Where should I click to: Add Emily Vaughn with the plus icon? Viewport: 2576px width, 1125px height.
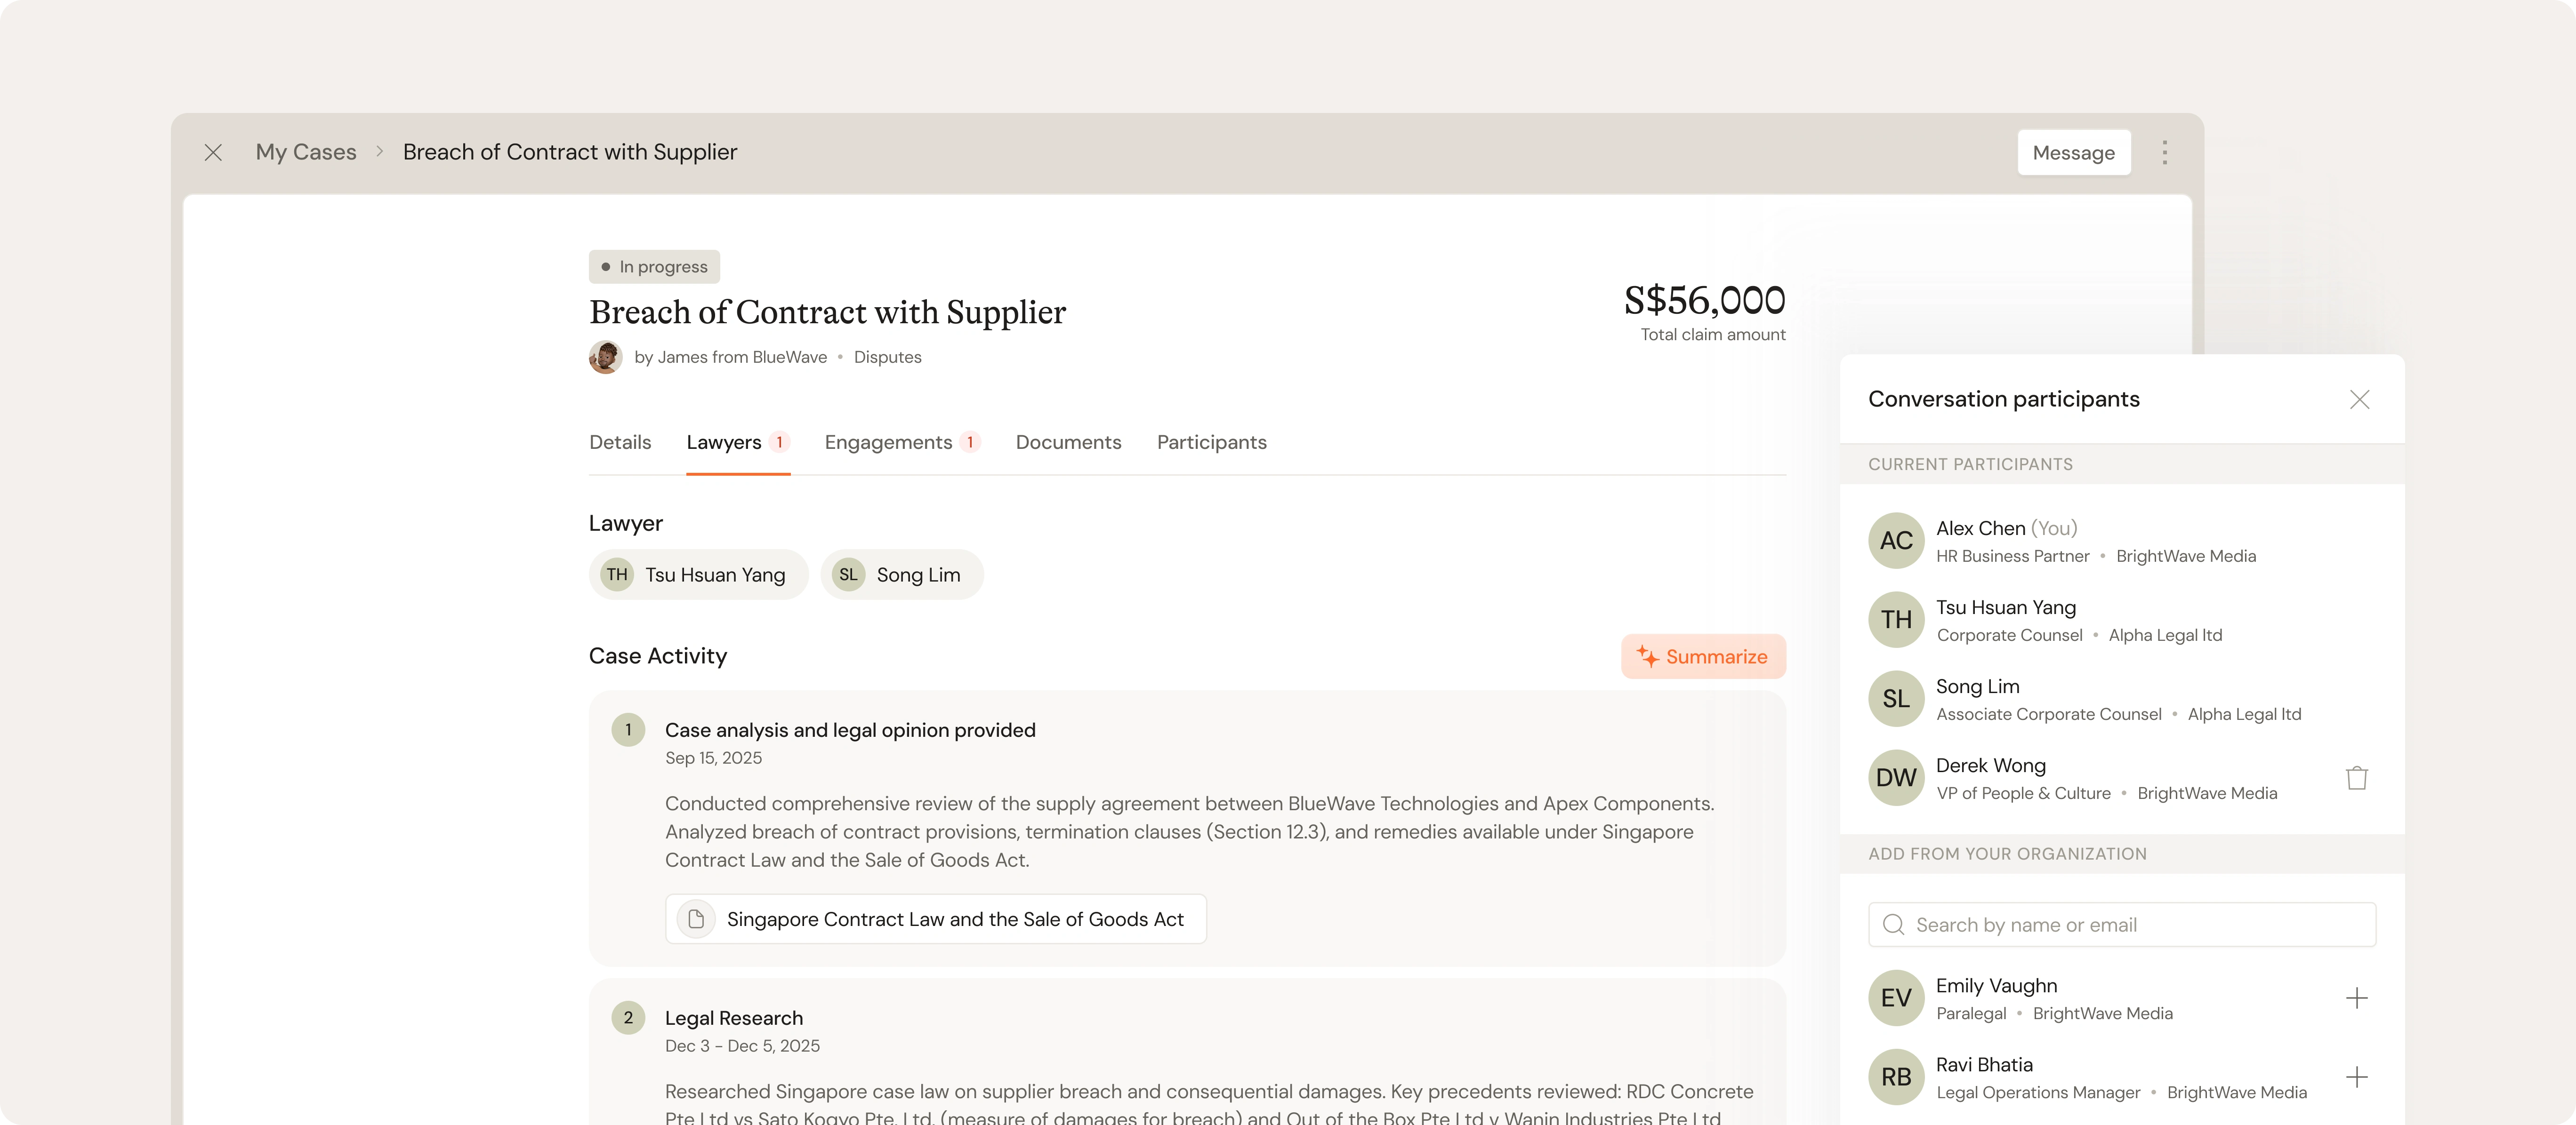point(2356,998)
